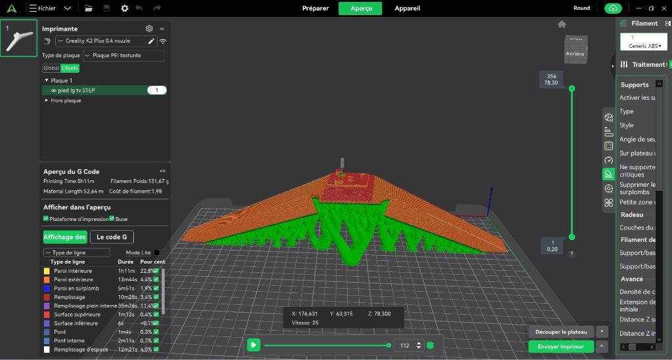Uncheck Paroi en surplomb line type
Screen dimensions: 672x360
(156, 288)
